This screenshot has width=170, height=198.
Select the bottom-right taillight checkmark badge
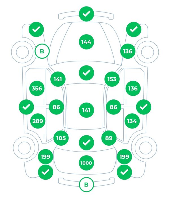pos(124,171)
